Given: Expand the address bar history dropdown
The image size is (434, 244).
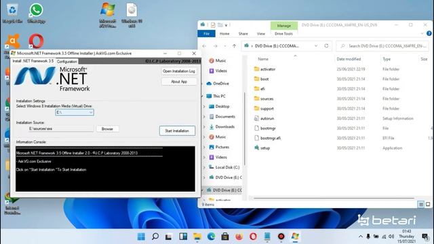Looking at the screenshot, I should pos(316,46).
